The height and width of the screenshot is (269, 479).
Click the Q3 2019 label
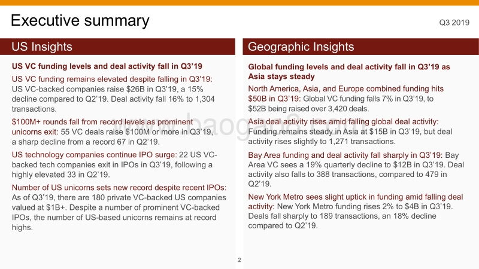click(454, 23)
